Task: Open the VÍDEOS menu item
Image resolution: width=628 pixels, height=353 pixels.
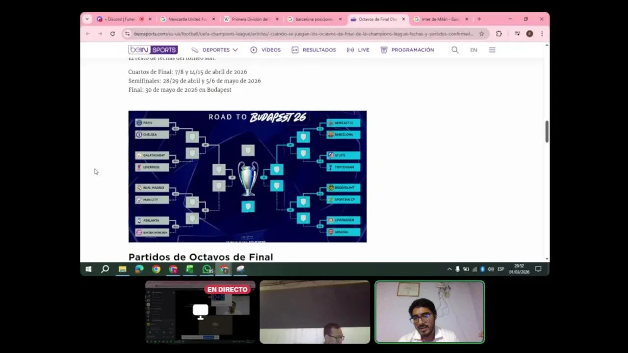Action: click(x=265, y=50)
